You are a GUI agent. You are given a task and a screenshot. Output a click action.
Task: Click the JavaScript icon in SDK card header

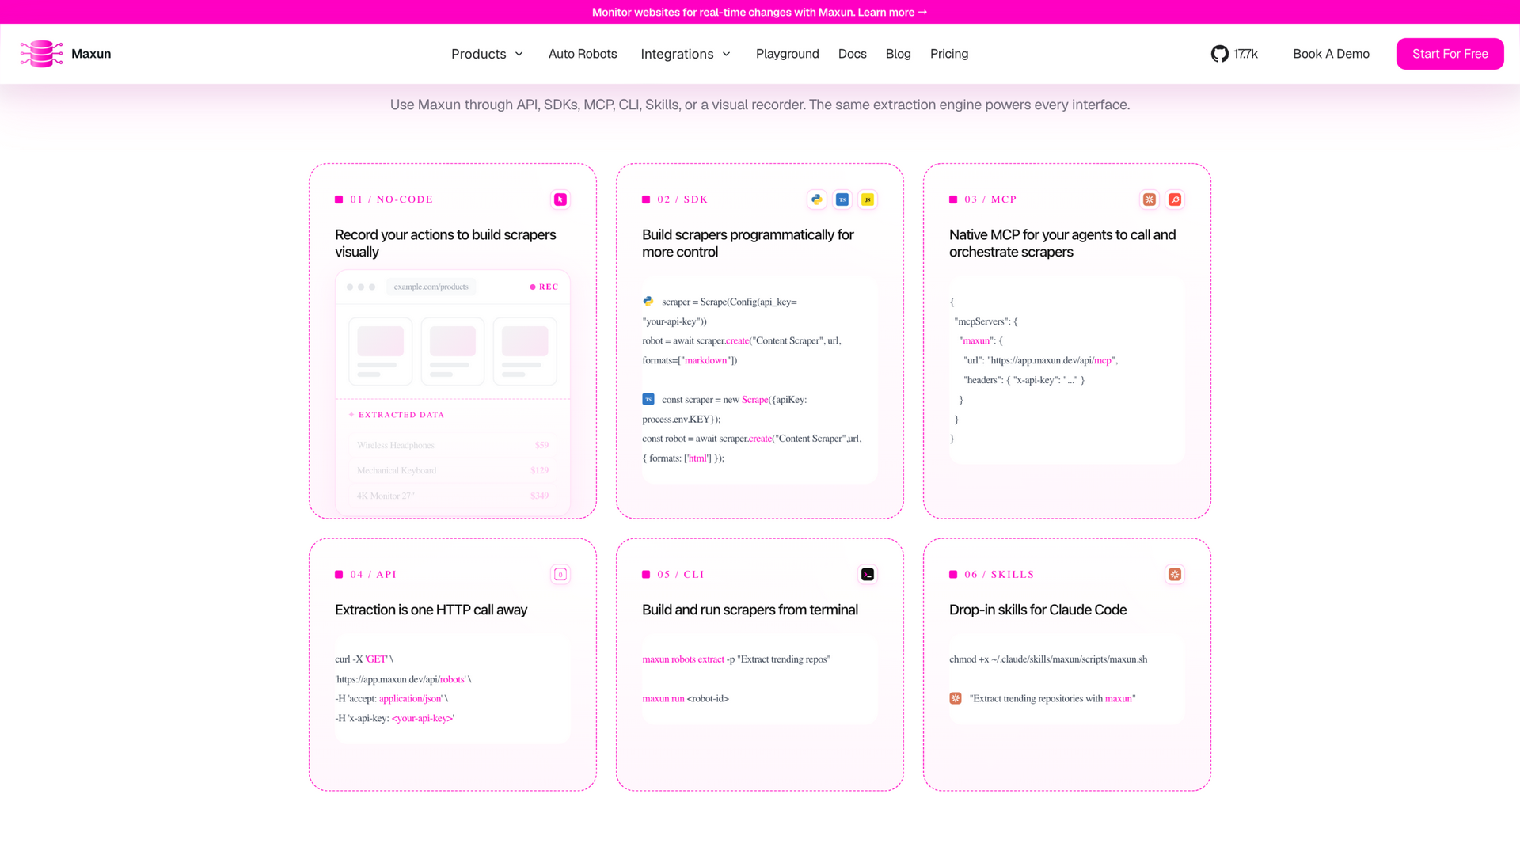(868, 199)
